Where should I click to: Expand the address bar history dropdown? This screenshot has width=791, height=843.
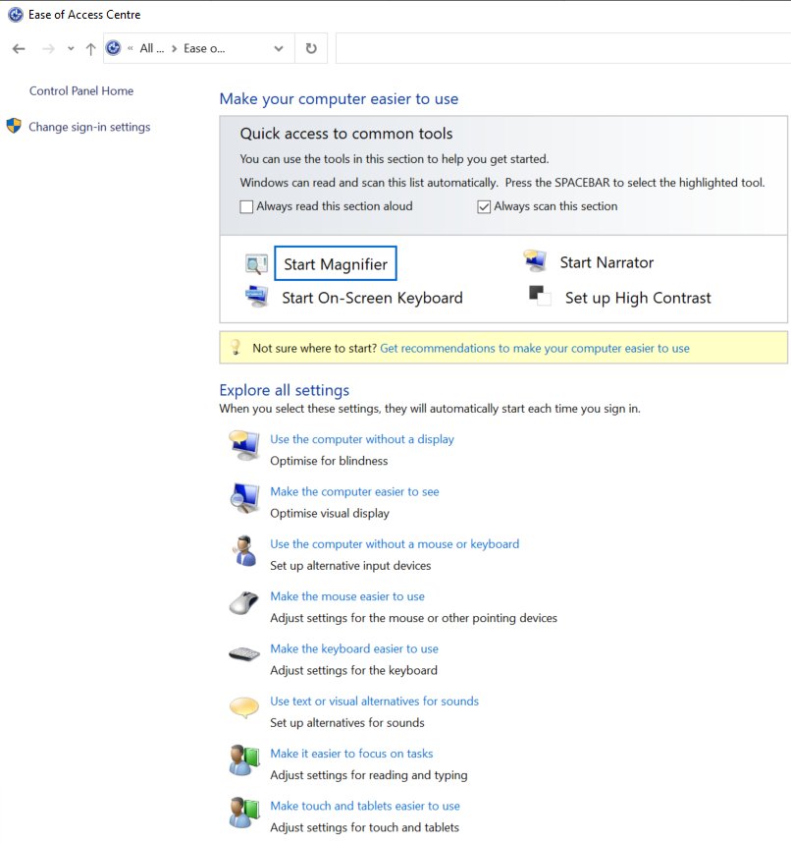pyautogui.click(x=278, y=48)
